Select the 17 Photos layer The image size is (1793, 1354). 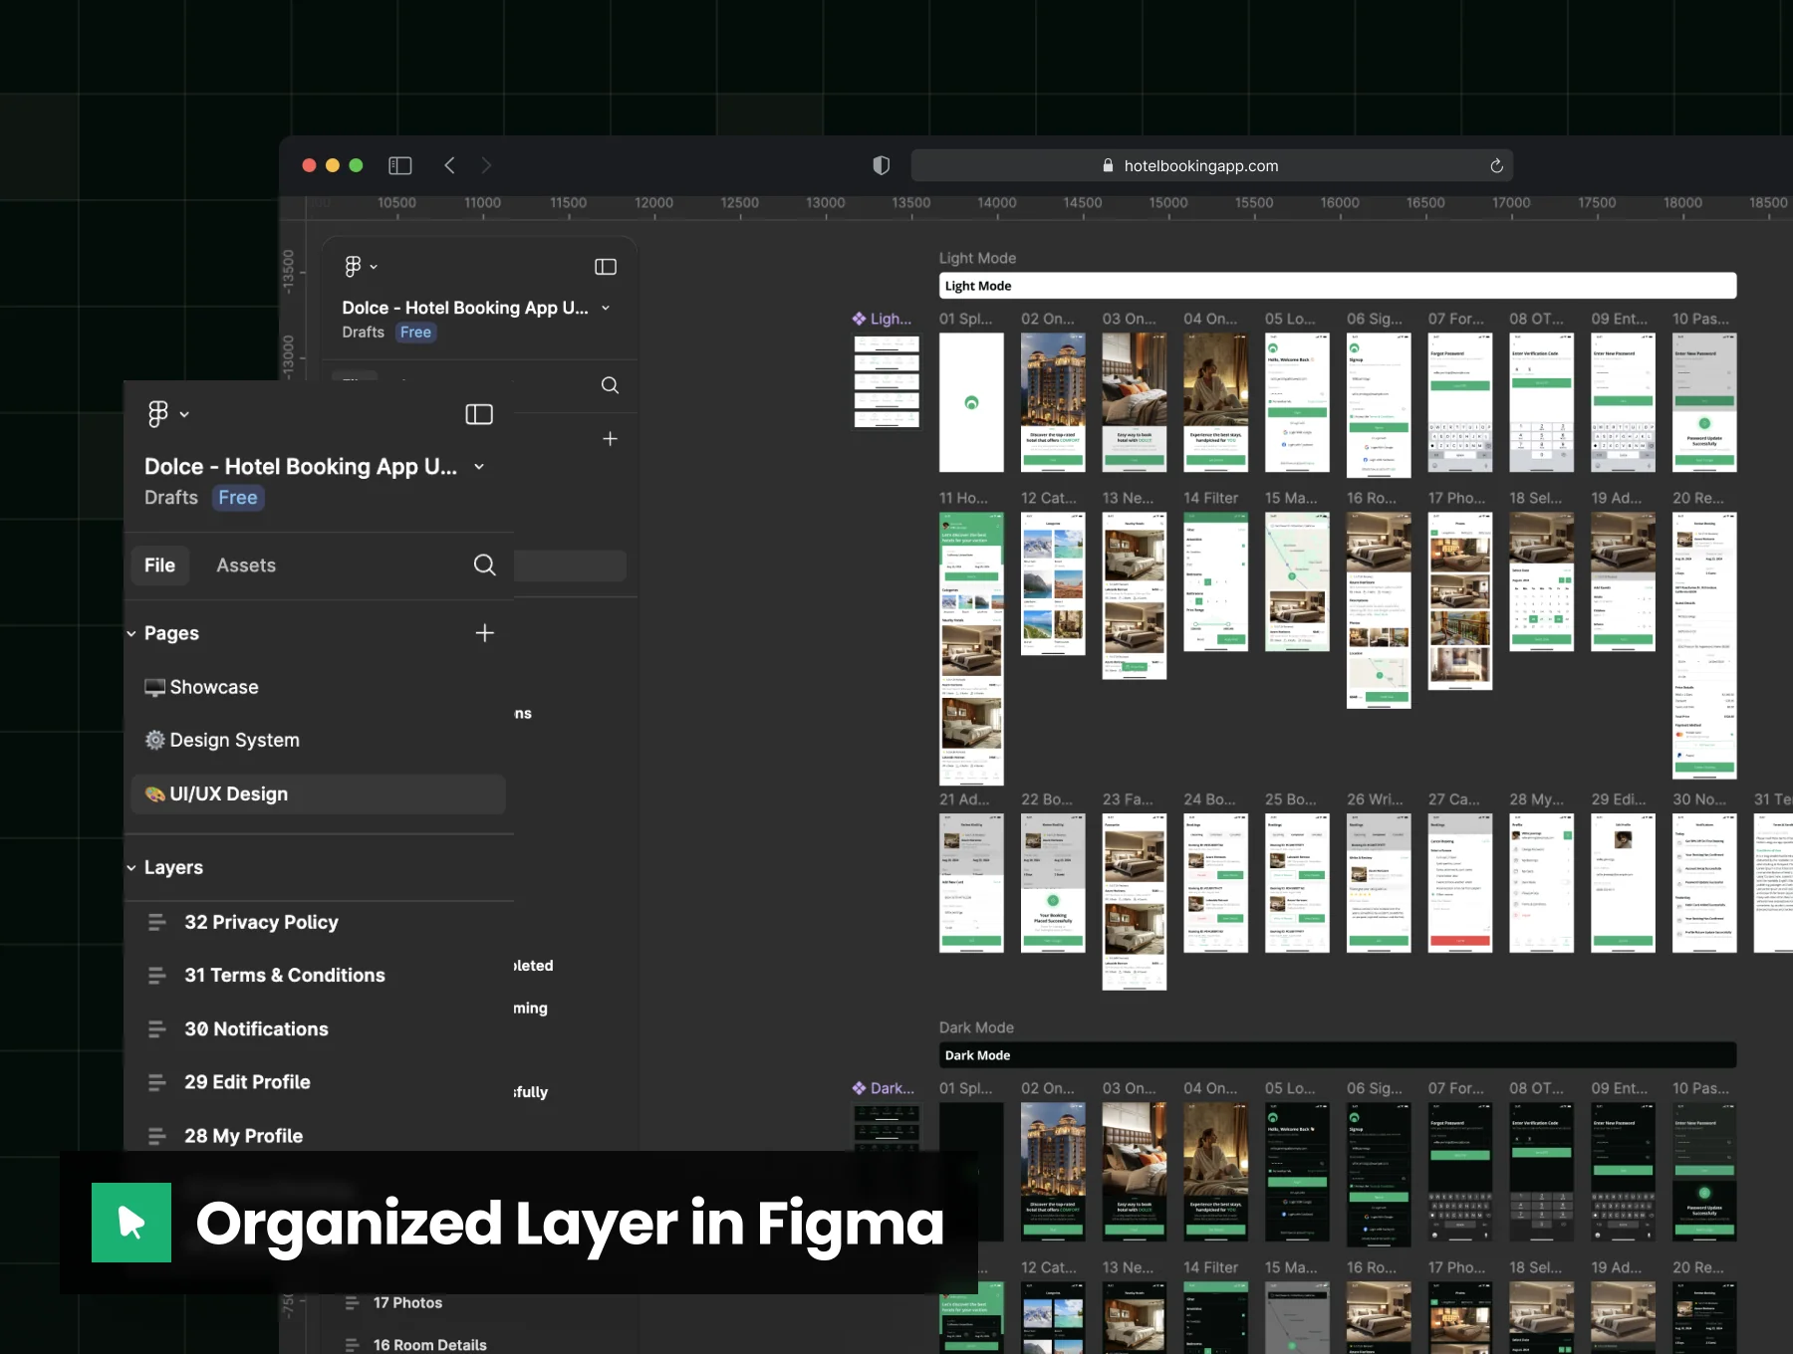coord(407,1303)
